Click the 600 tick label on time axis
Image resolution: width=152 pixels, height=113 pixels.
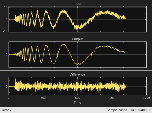[x=77, y=98]
